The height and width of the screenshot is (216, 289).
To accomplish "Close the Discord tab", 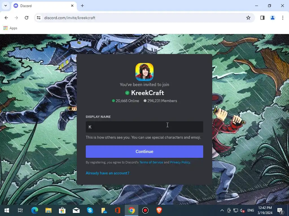I will (x=72, y=6).
